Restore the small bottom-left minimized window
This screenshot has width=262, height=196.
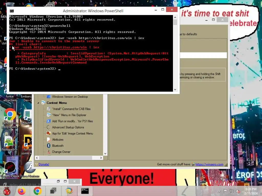coord(58,181)
